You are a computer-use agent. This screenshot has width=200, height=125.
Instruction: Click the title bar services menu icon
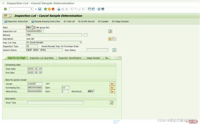[x=7, y=16]
